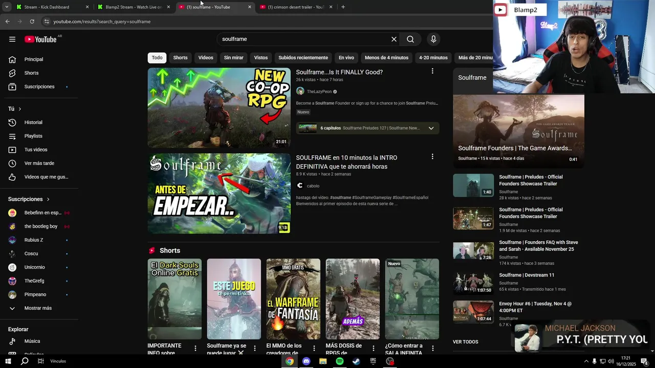
Task: Open a new browser tab
Action: pos(343,7)
